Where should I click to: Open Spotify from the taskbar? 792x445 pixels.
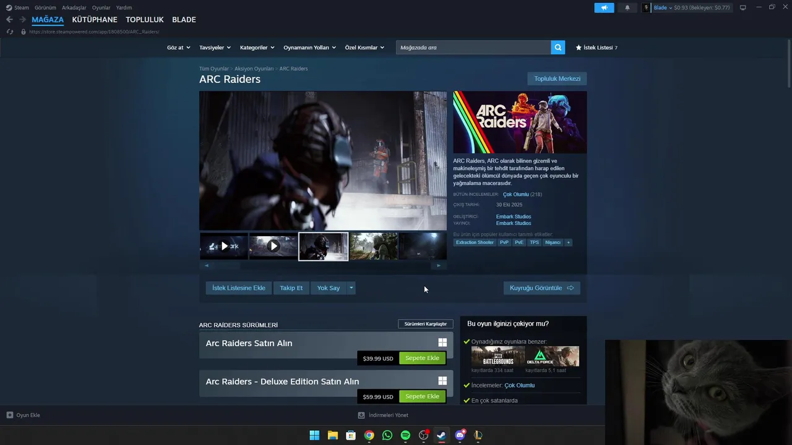(x=405, y=435)
